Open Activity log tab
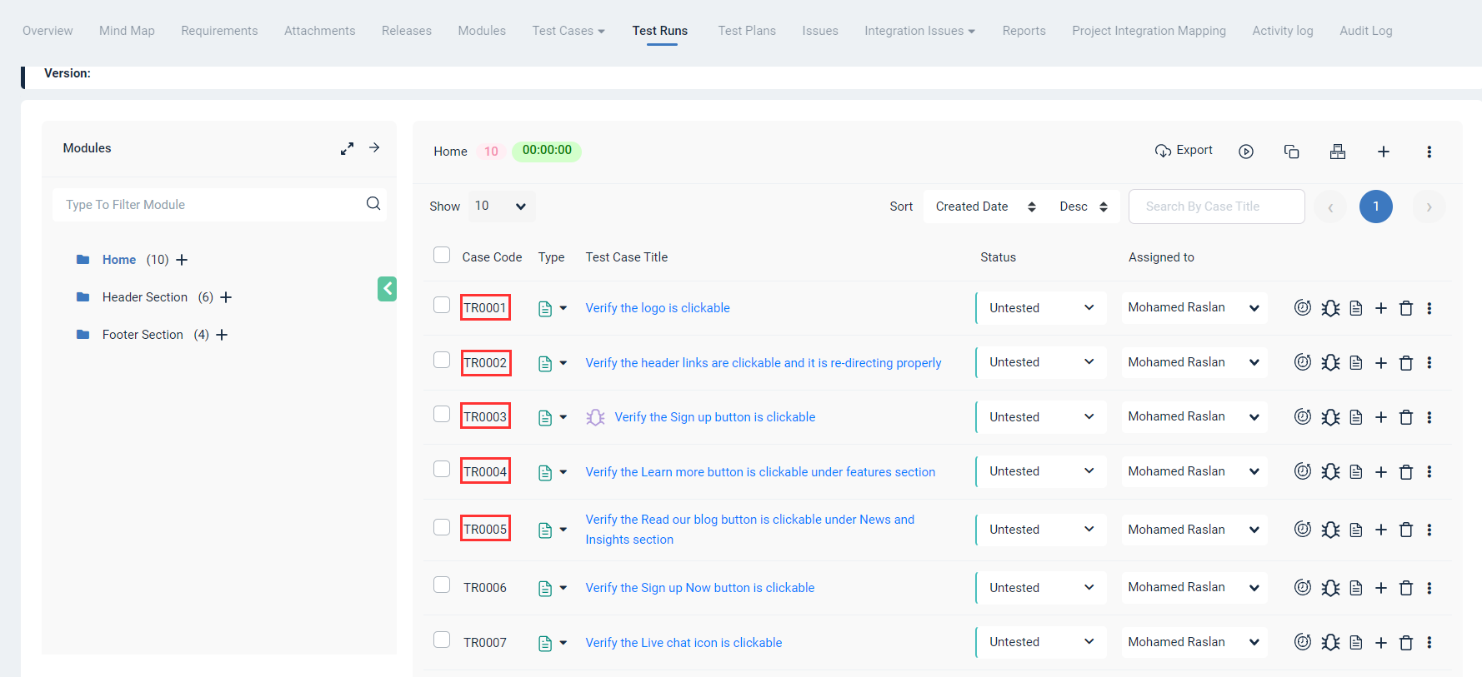This screenshot has width=1482, height=677. tap(1283, 31)
